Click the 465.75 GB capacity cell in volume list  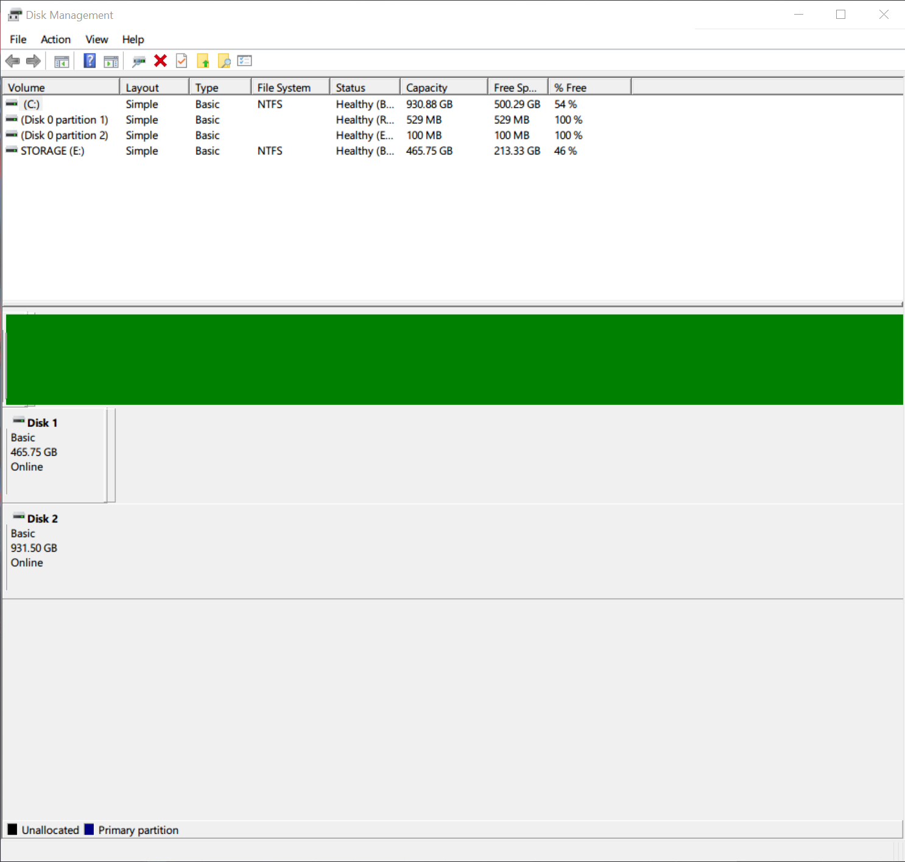429,151
